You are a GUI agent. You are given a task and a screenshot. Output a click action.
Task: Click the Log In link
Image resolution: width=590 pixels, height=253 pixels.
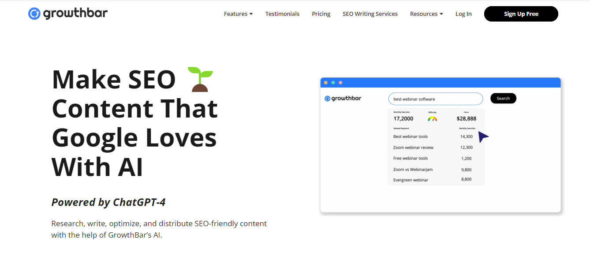tap(463, 14)
